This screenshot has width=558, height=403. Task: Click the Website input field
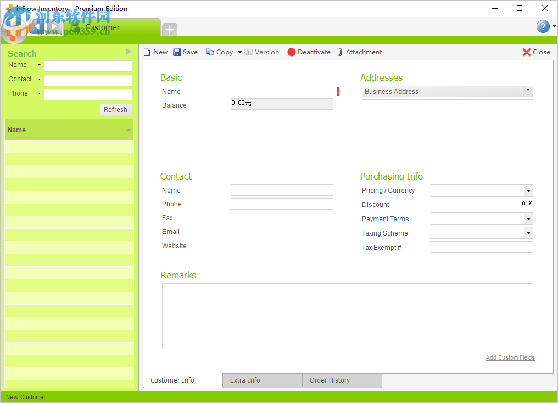pos(282,246)
